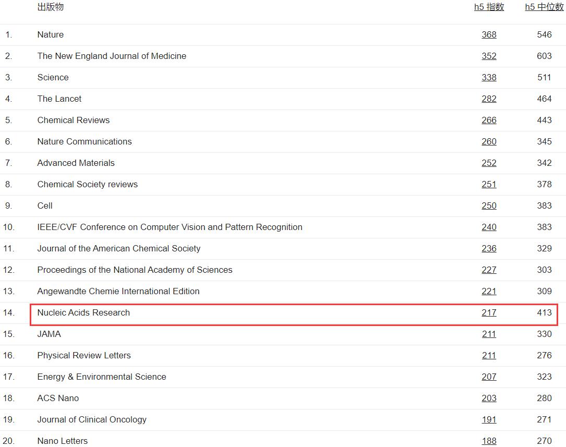566x447 pixels.
Task: Select Chemical Reviews h5-median 443
Action: coord(544,120)
